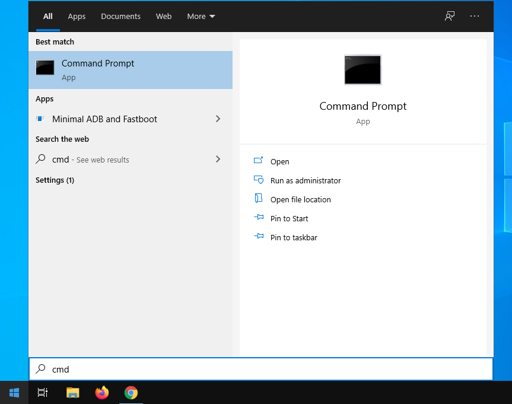Open the three-dot options menu
Viewport: 512px width, 404px height.
point(475,16)
